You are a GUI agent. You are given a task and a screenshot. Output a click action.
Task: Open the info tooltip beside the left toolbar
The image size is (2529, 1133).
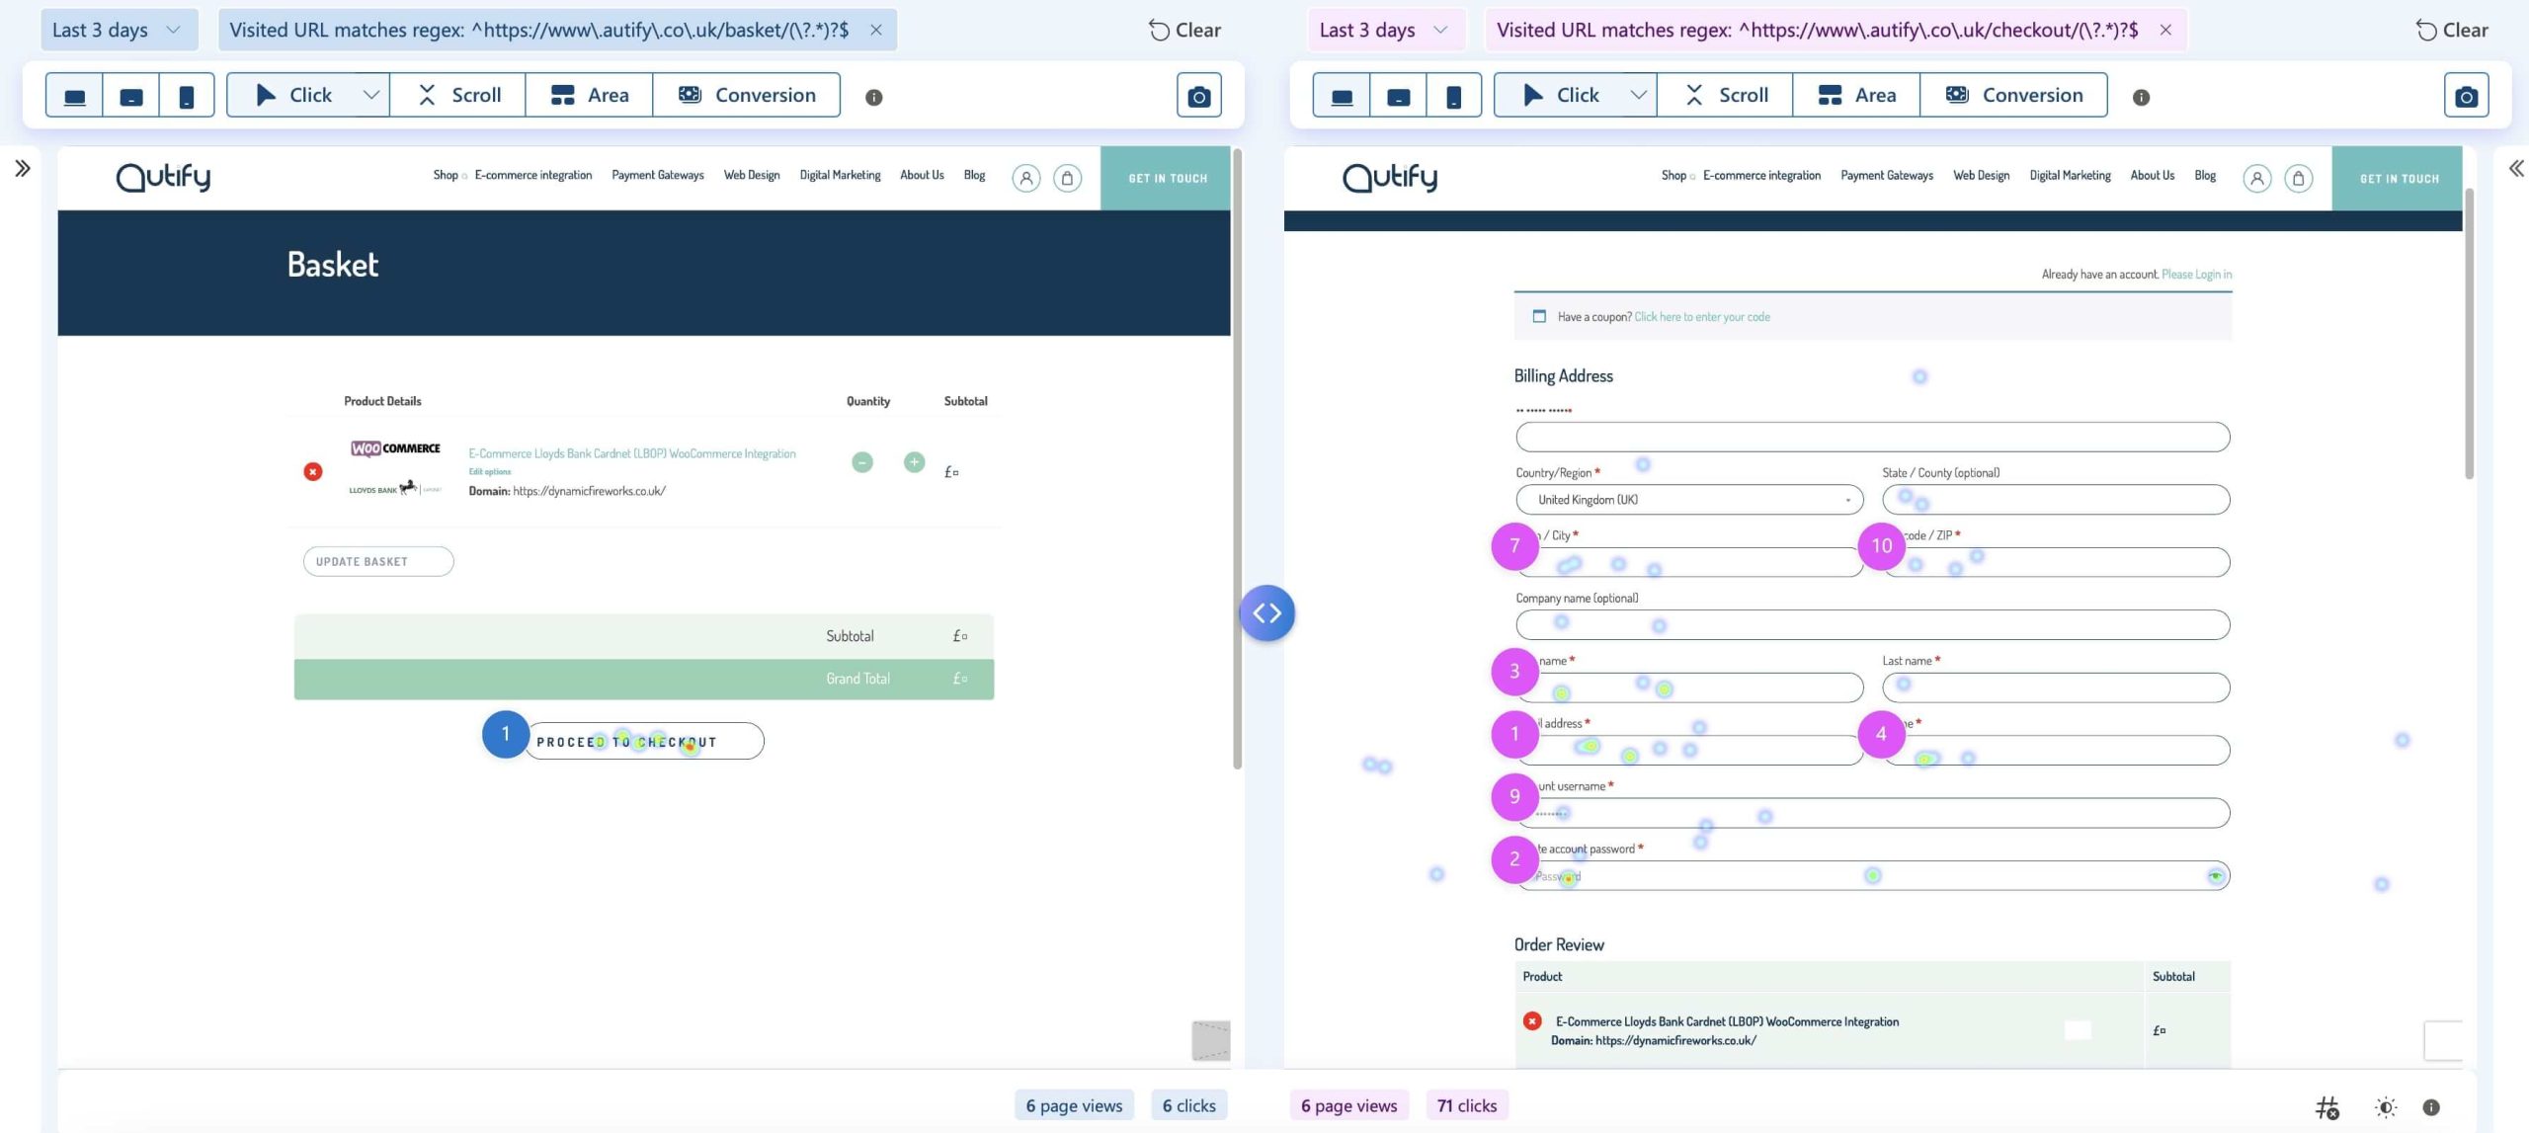(x=873, y=96)
